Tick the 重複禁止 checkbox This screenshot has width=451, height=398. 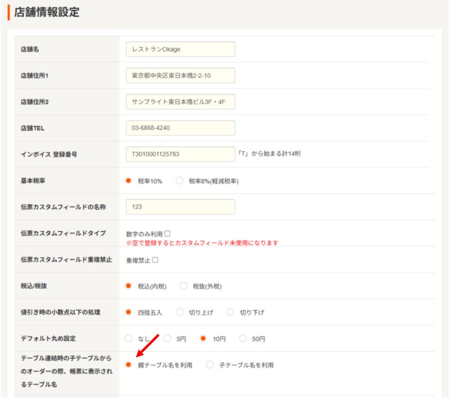[x=155, y=260]
